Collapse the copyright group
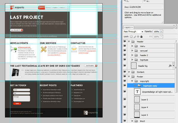The height and width of the screenshot is (123, 178). [x=132, y=81]
